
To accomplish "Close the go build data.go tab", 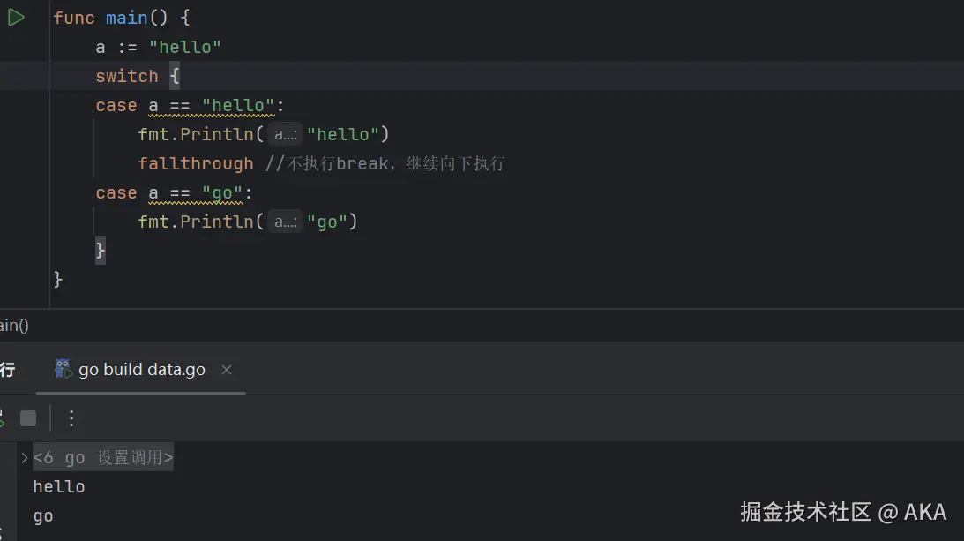I will [x=227, y=370].
